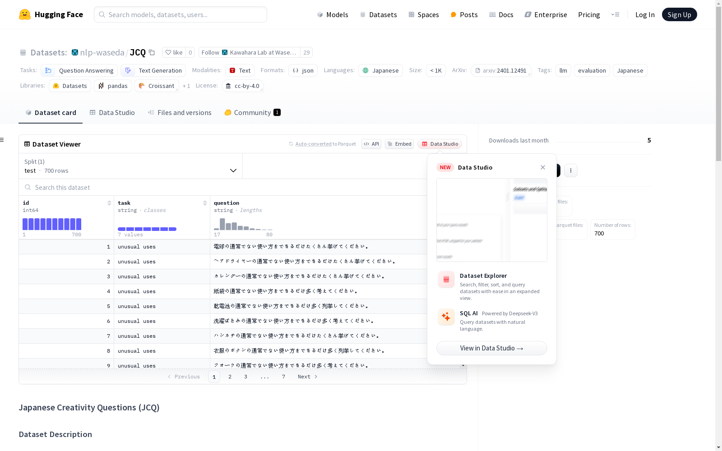Click the task classes distribution bar
This screenshot has width=722, height=451.
pos(147,229)
